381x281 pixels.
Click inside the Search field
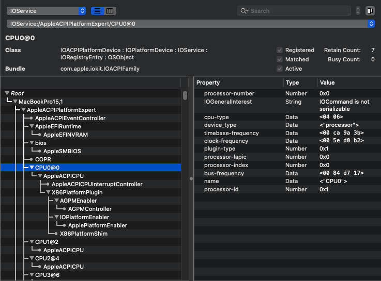(300, 11)
